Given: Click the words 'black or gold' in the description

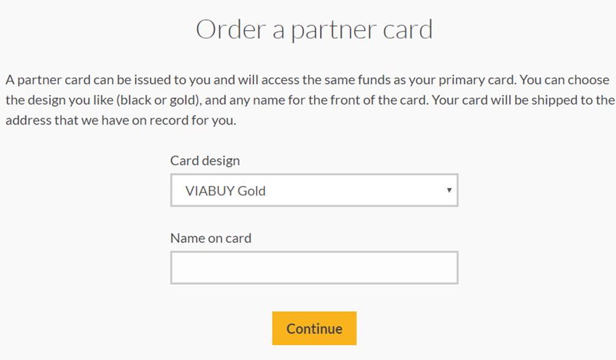Looking at the screenshot, I should point(157,100).
